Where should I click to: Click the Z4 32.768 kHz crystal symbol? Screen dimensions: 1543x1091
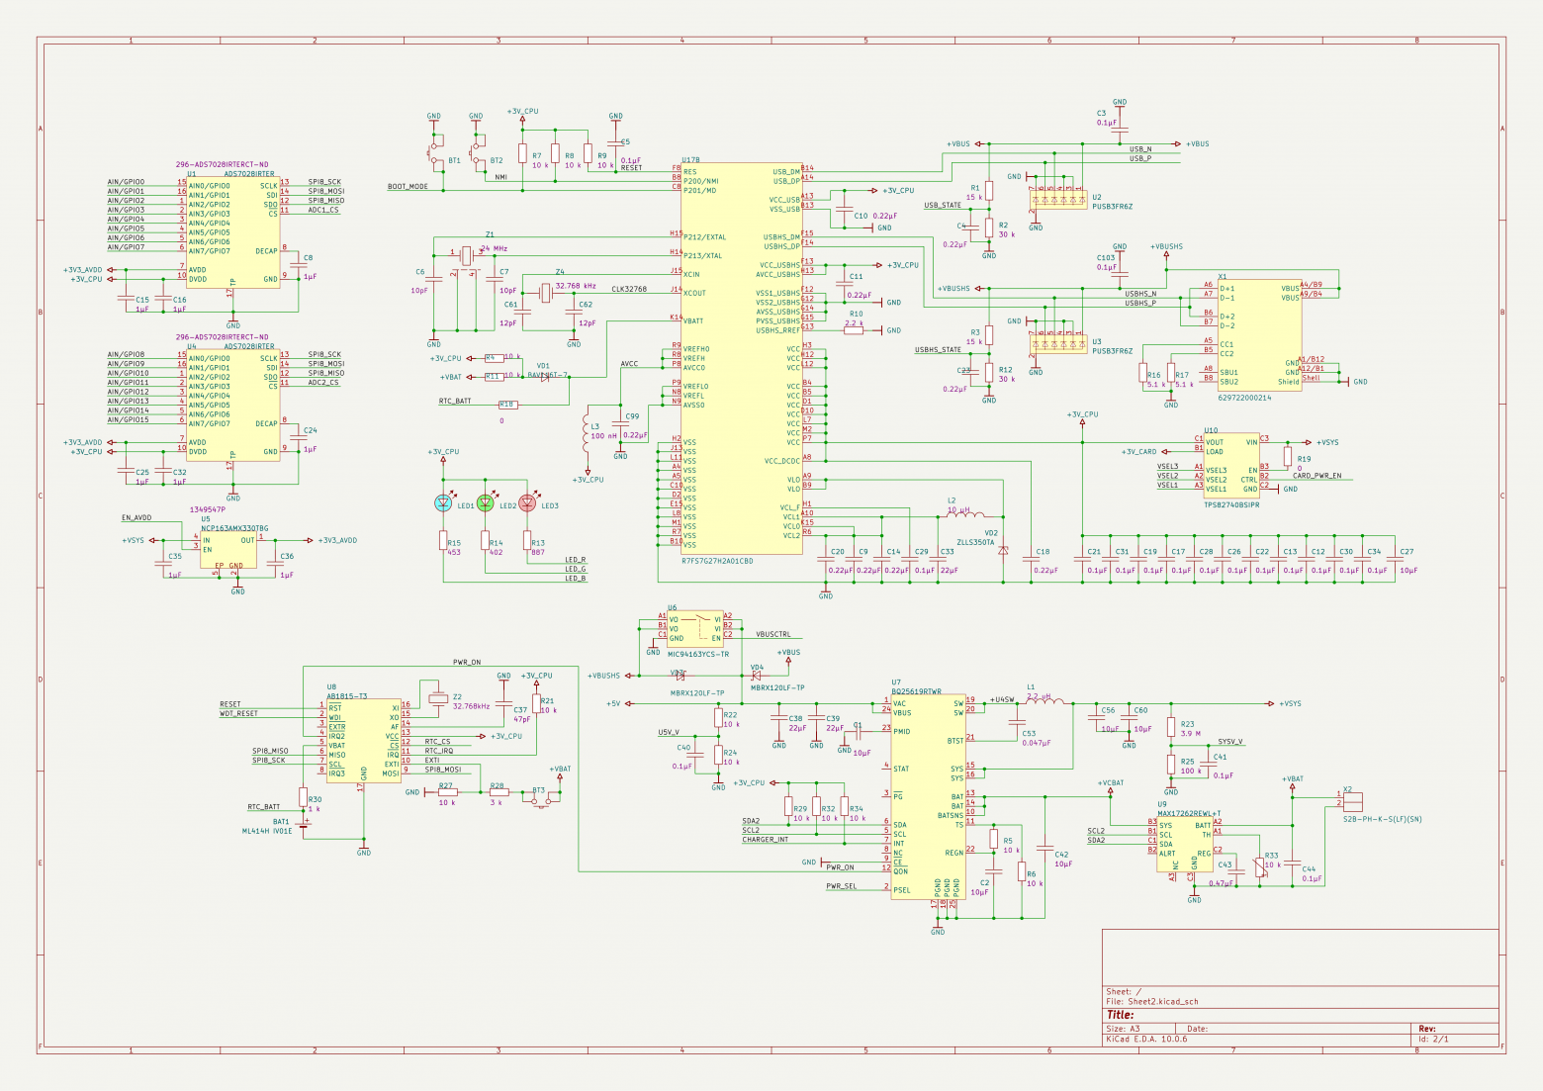tap(545, 293)
